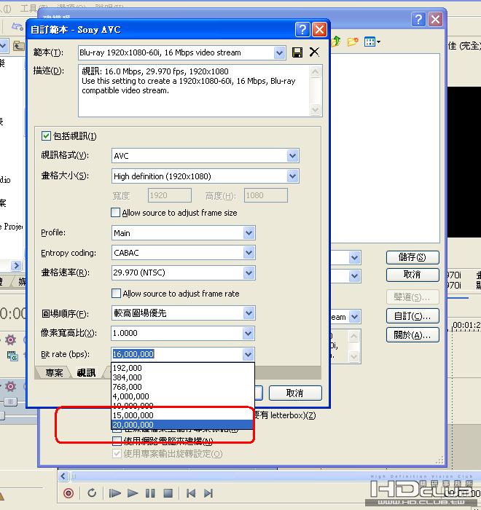Select 192,000 in the bit rate list
Image resolution: width=481 pixels, height=510 pixels.
tap(183, 368)
